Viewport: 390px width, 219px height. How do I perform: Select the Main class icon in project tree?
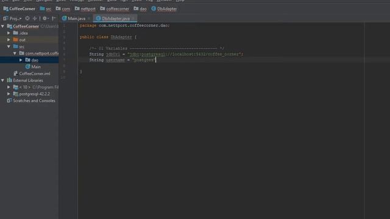[28, 66]
